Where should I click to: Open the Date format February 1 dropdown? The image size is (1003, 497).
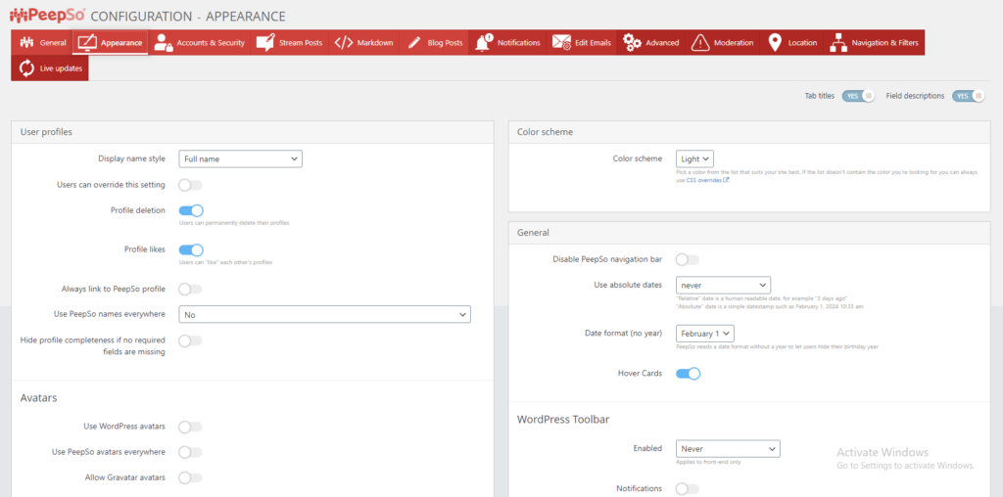point(705,334)
